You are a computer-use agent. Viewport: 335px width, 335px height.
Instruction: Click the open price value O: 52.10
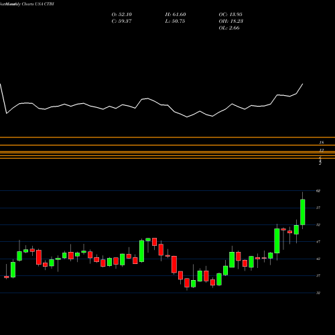(x=122, y=15)
